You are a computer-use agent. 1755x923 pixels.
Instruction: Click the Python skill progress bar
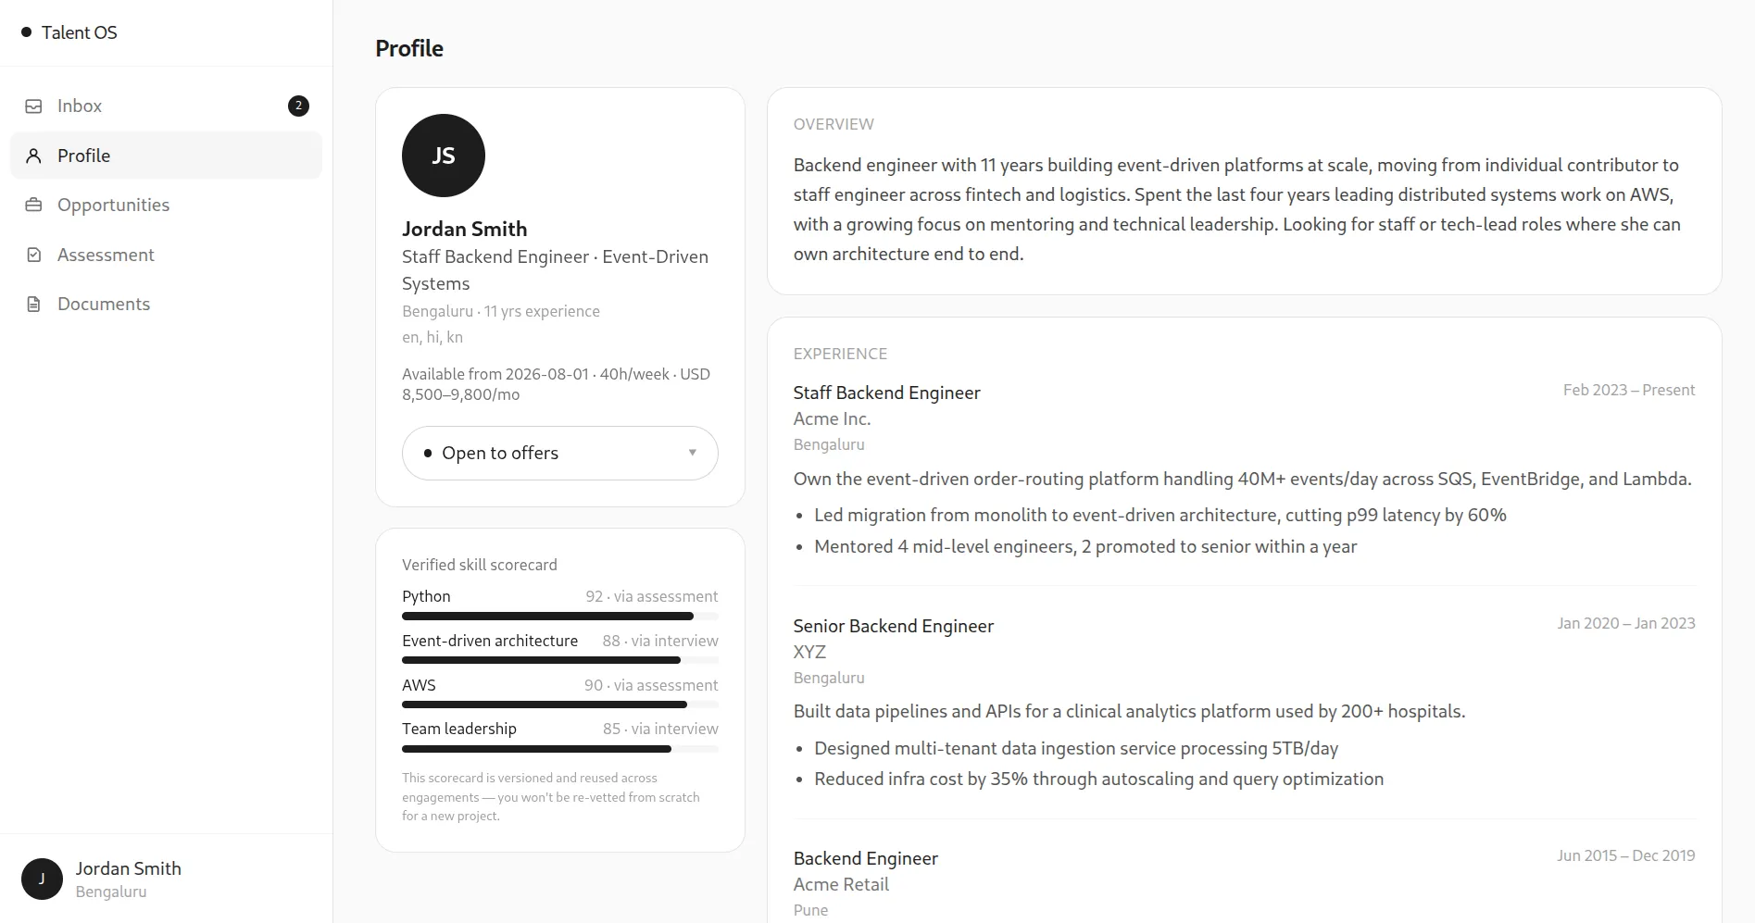coord(560,617)
